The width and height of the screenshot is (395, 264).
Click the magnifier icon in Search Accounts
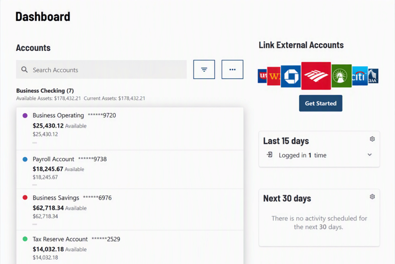[25, 70]
